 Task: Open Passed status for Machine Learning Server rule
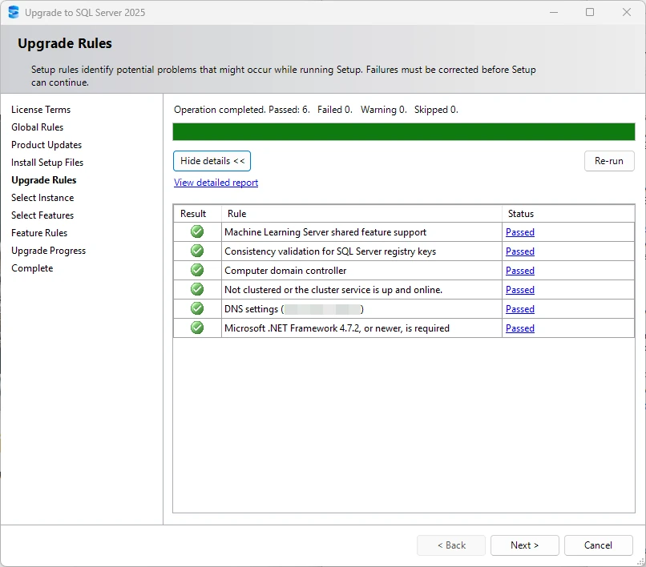[520, 232]
